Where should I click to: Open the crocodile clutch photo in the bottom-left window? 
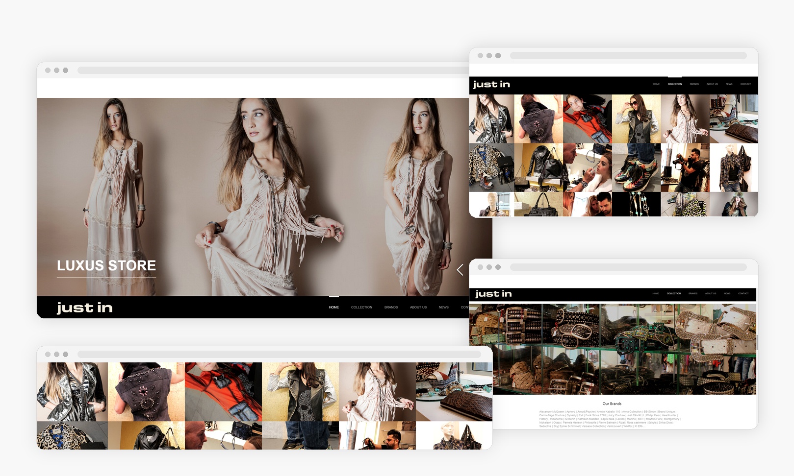coord(454,392)
